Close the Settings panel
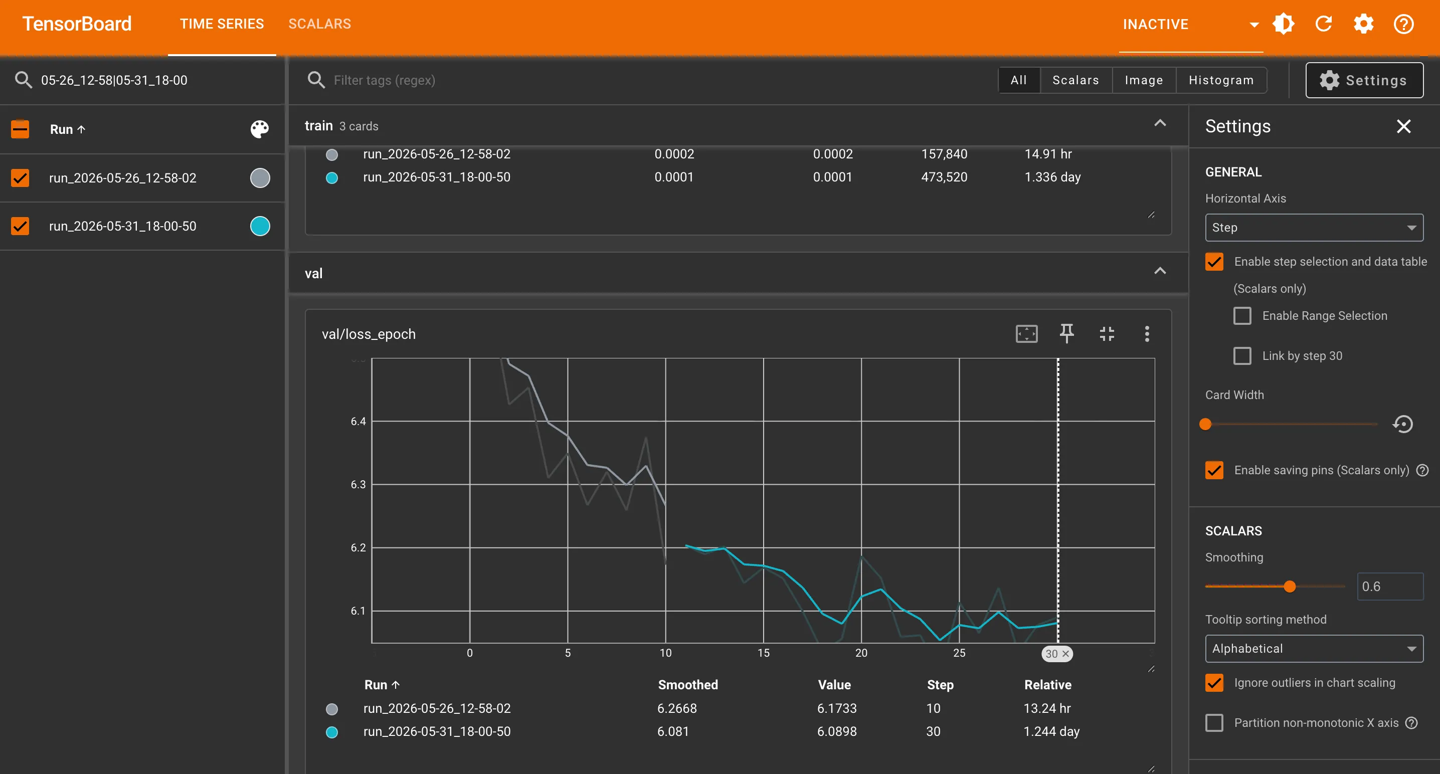The image size is (1440, 774). pos(1404,126)
